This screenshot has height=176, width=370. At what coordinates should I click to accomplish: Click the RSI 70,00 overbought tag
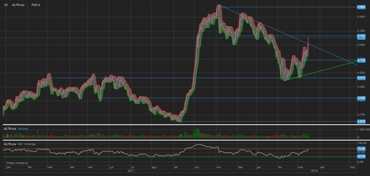tap(361, 148)
